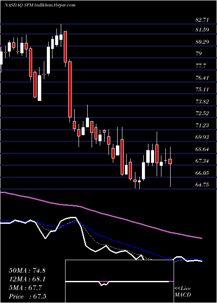Click the 66.05 price axis label

click(202, 173)
